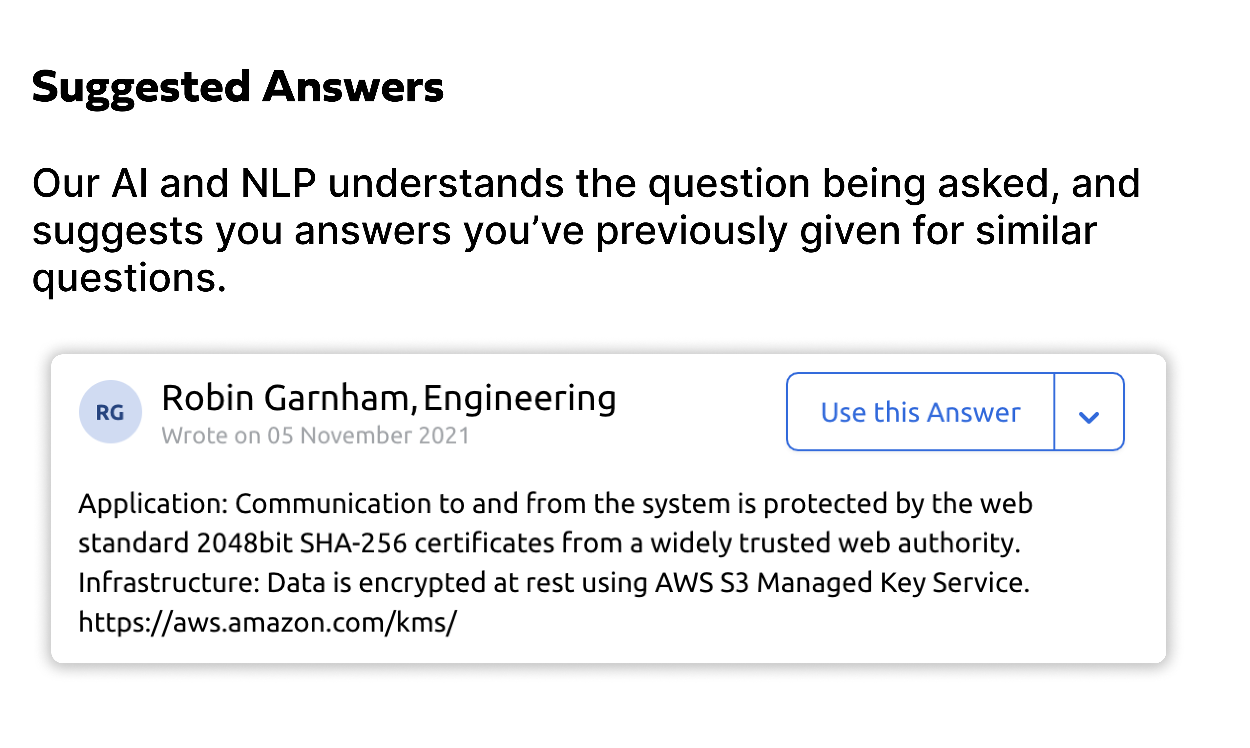Open the aws.amazon.com/kms link
1250x748 pixels.
[268, 622]
